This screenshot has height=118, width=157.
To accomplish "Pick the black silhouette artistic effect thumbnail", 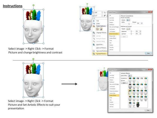I will click(x=138, y=105).
